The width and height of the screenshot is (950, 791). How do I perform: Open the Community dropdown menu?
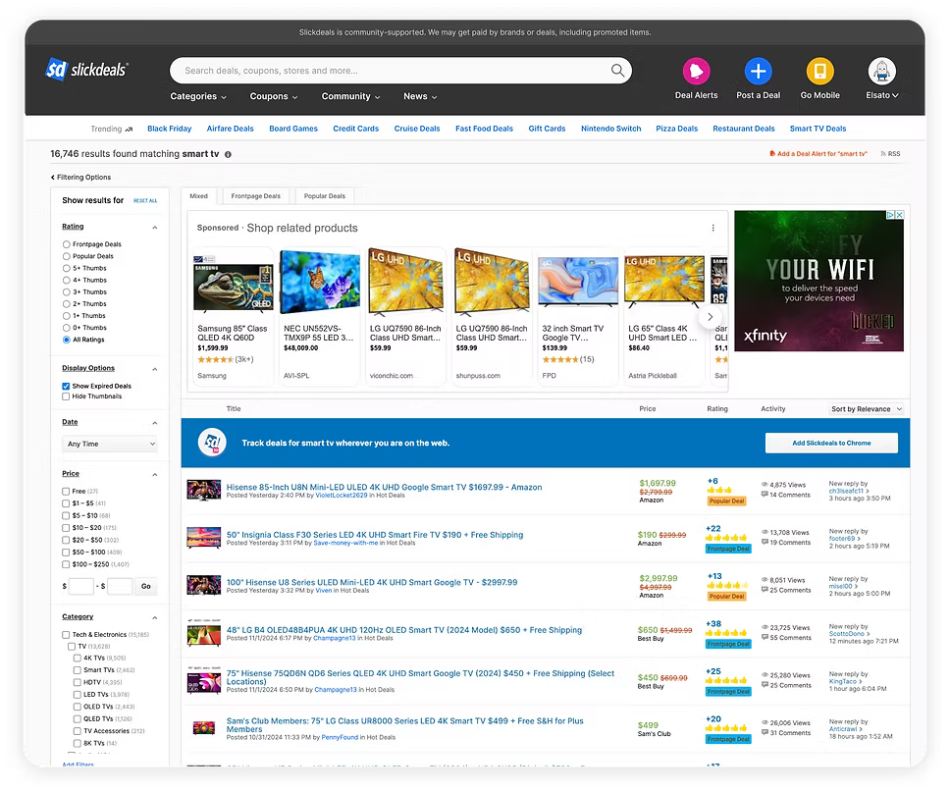click(x=350, y=96)
